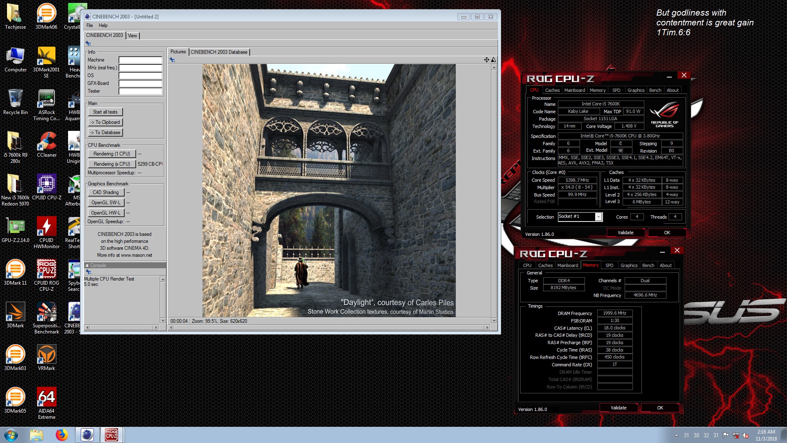Image resolution: width=787 pixels, height=443 pixels.
Task: Run Rendering (1 CPU) benchmark
Action: coord(111,154)
